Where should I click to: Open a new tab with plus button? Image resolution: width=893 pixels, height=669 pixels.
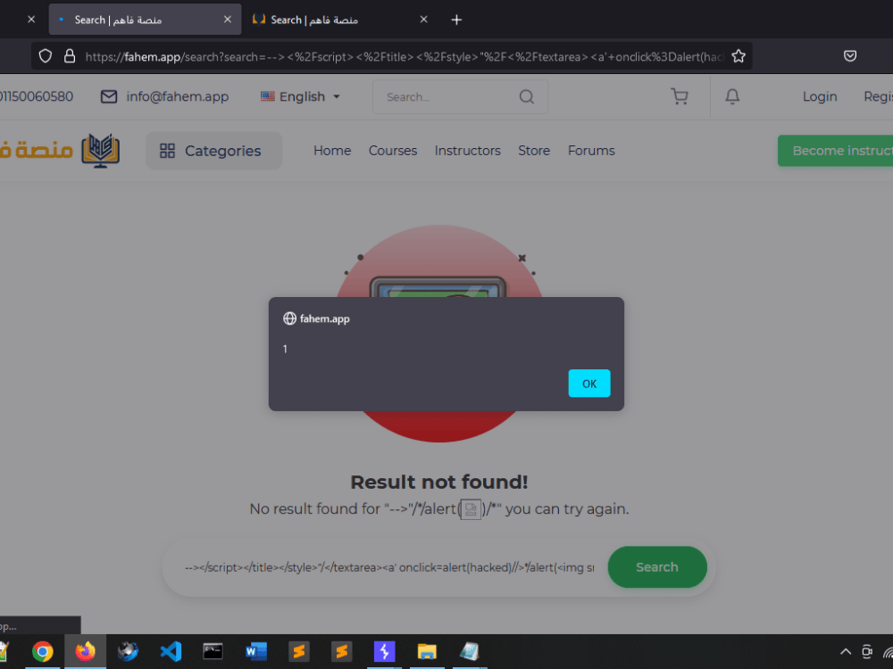coord(456,20)
